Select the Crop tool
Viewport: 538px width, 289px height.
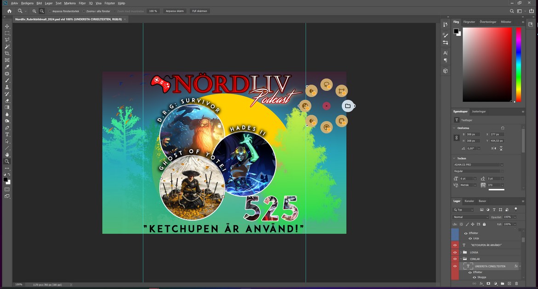click(7, 54)
